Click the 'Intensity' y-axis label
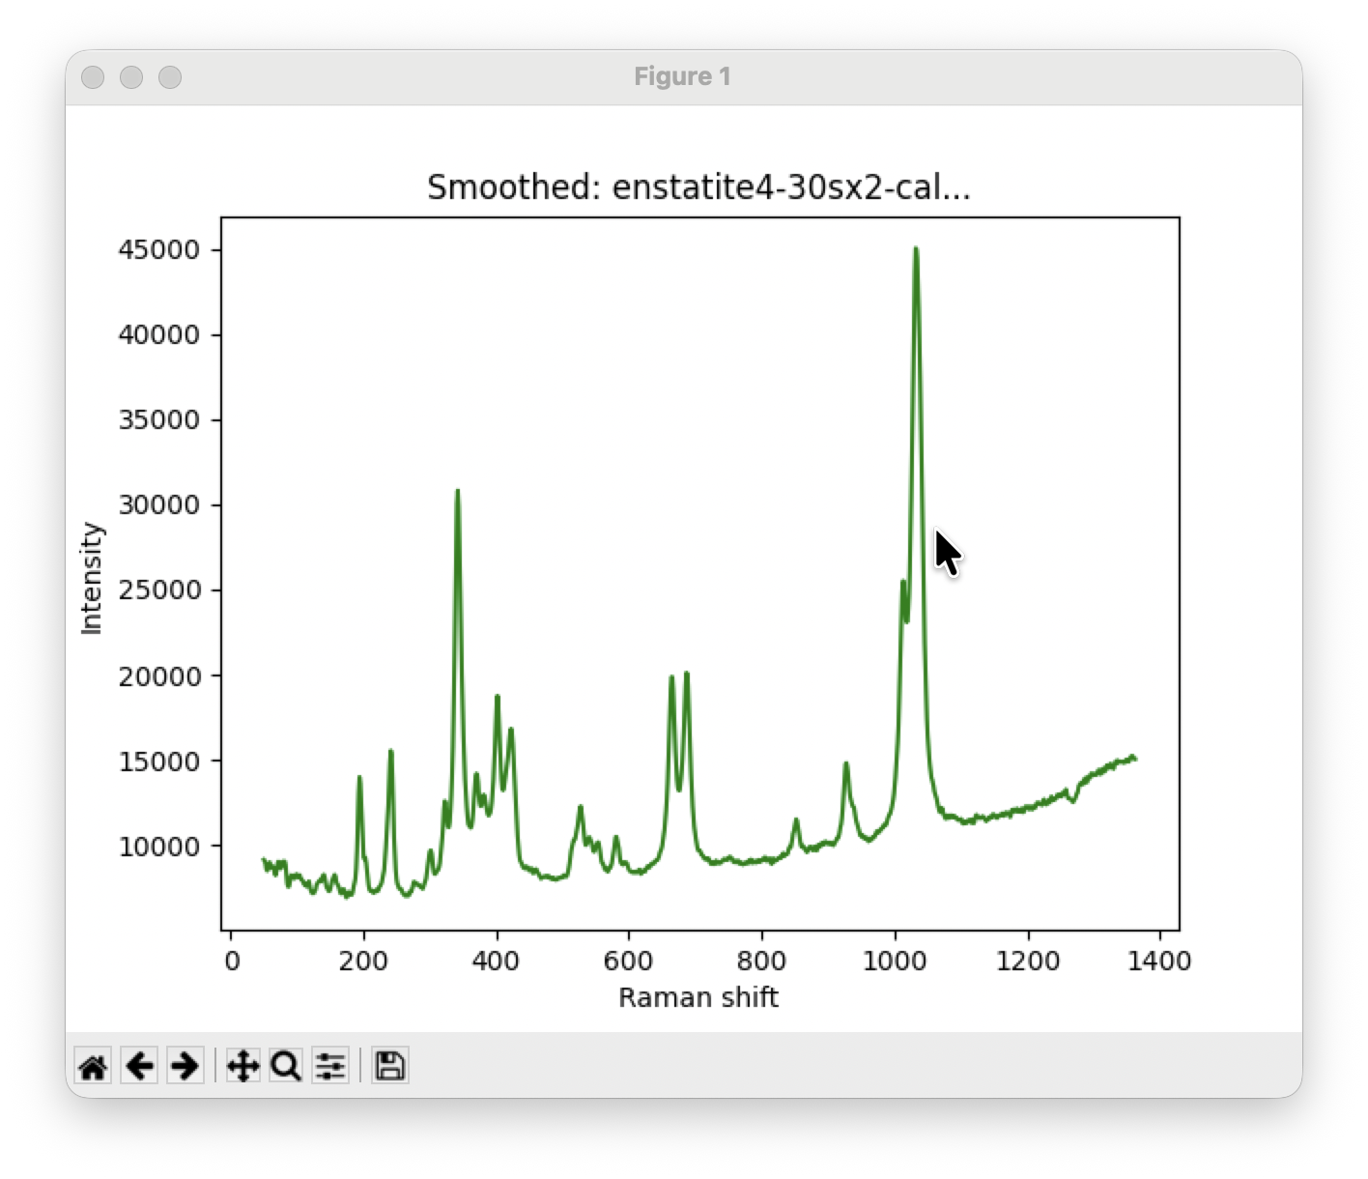Viewport: 1368px width, 1179px height. 92,578
